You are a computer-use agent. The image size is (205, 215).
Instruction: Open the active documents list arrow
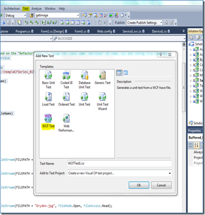(x=183, y=31)
